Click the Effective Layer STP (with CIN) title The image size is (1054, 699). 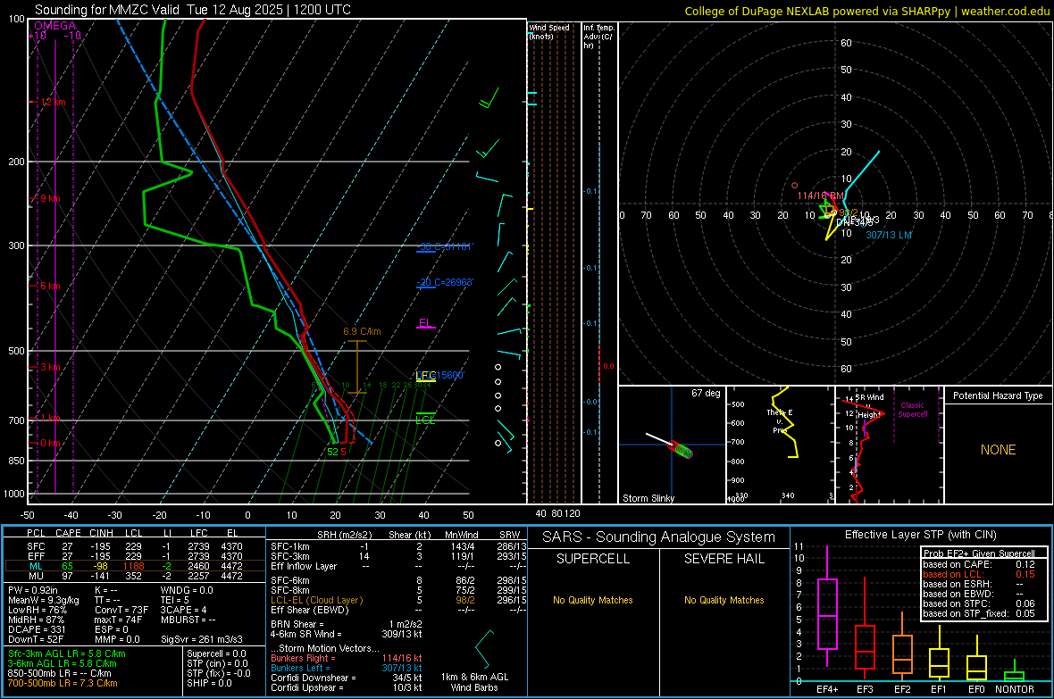920,535
